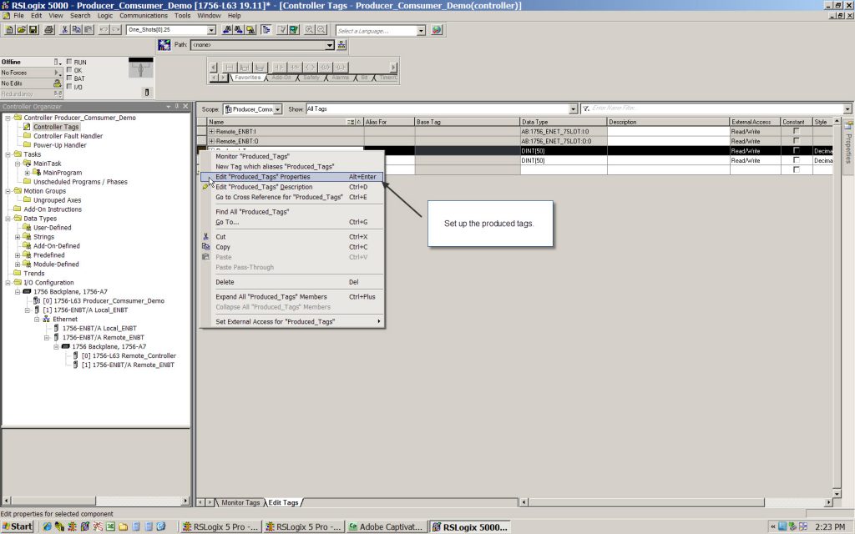Viewport: 855px width, 534px height.
Task: Click the Open project folder icon
Action: (x=21, y=30)
